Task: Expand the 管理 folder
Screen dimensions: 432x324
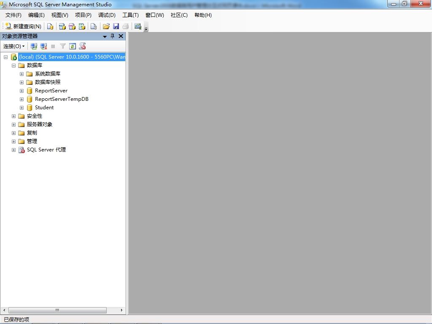Action: coord(13,141)
